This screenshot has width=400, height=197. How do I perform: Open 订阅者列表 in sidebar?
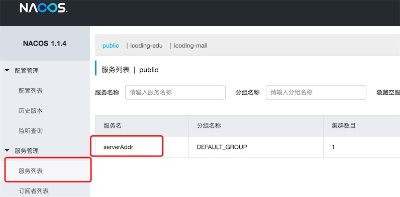[x=34, y=191]
